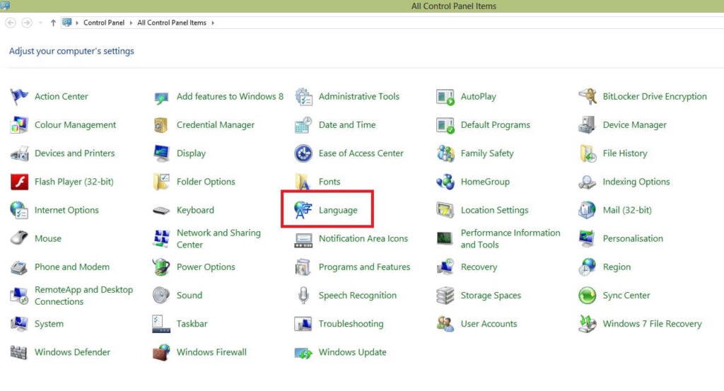Viewport: 724px width, 391px height.
Task: Select the Control Panel breadcrumb segment
Action: click(104, 23)
